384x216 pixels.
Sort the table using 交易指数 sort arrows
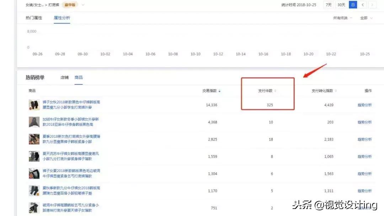point(219,91)
